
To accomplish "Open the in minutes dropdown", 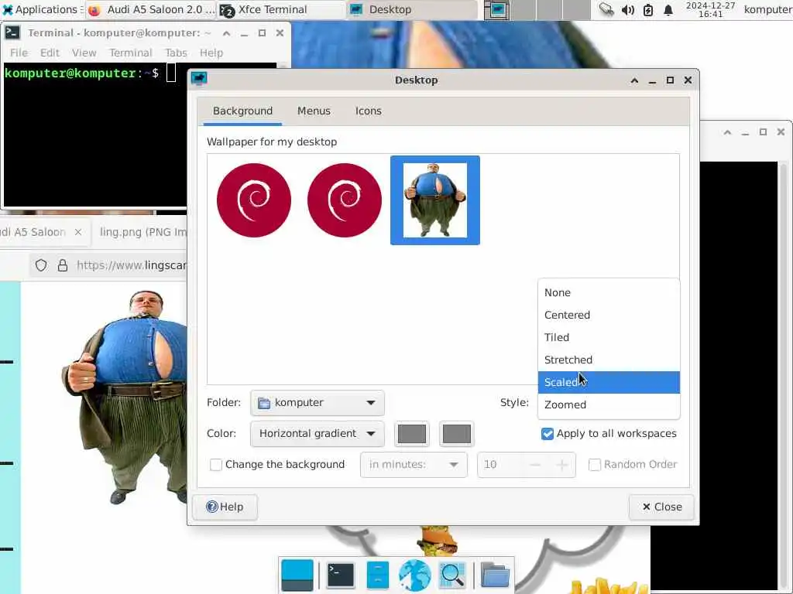I will 414,465.
